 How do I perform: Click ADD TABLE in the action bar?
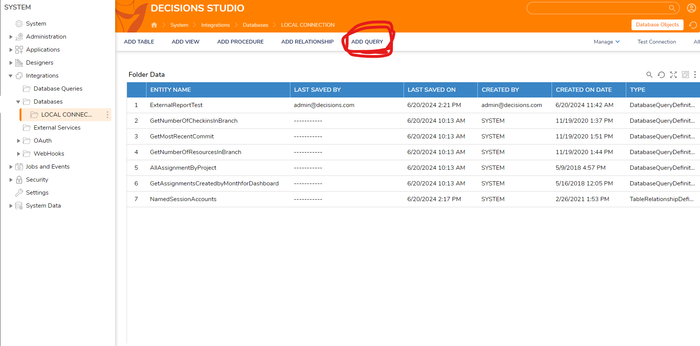point(139,42)
